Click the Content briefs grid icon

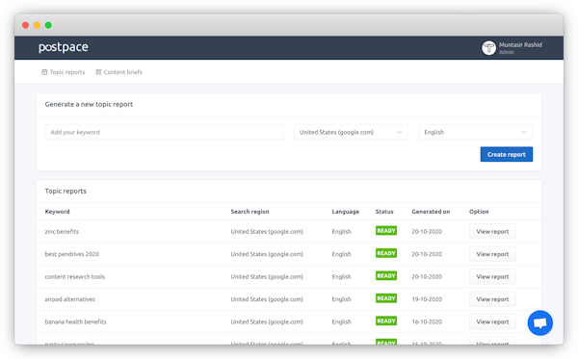pyautogui.click(x=98, y=72)
